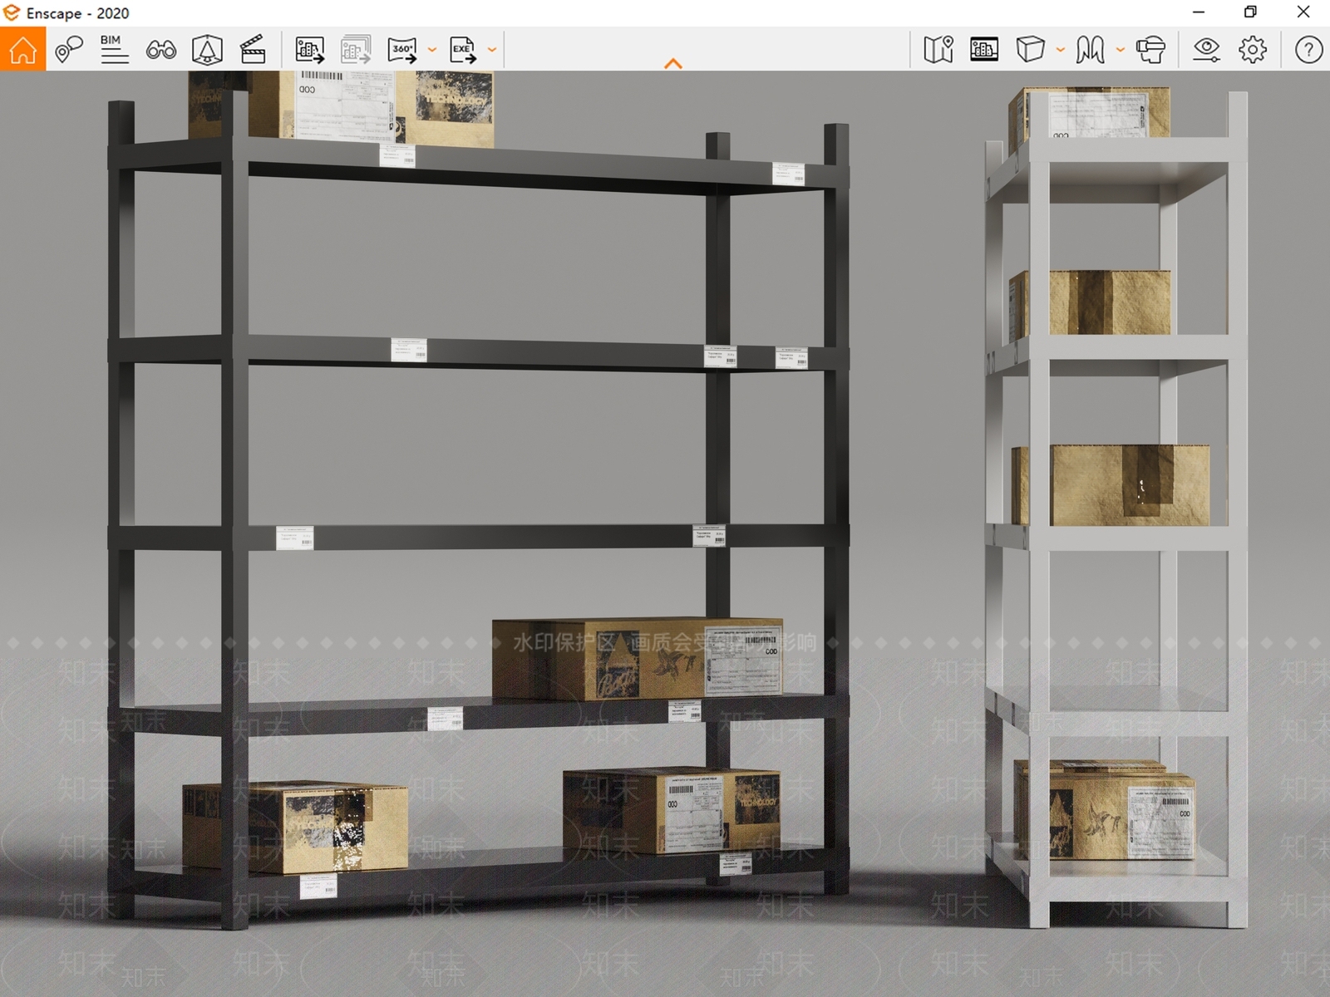Image resolution: width=1330 pixels, height=997 pixels.
Task: Maximize the Enscape window
Action: [1250, 12]
